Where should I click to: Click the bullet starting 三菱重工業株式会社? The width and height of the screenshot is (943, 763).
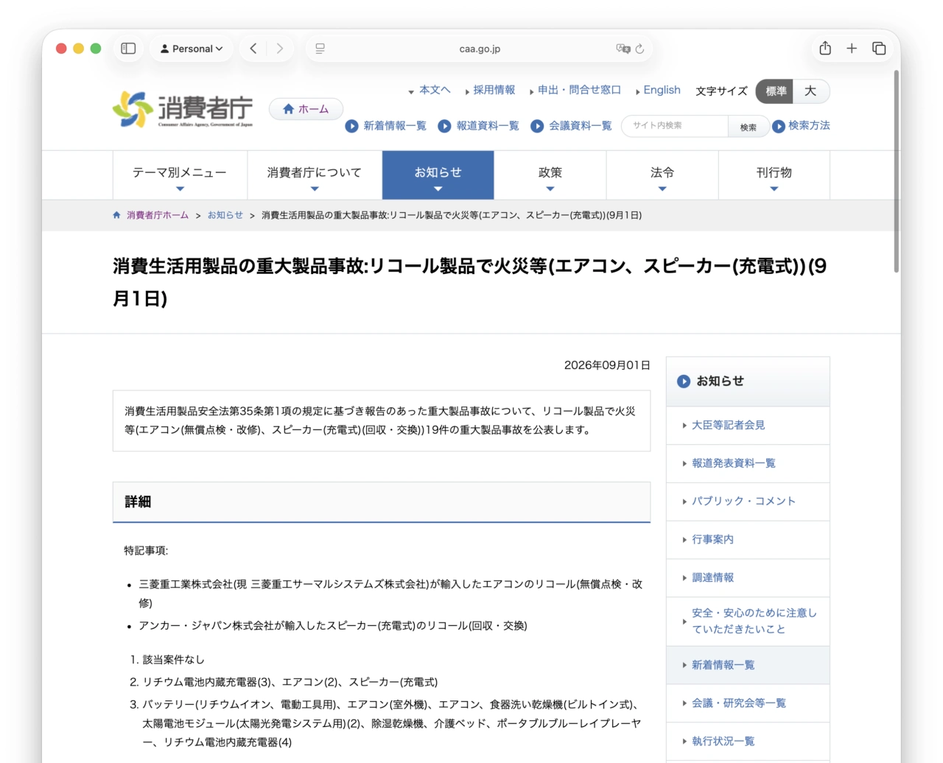(390, 594)
